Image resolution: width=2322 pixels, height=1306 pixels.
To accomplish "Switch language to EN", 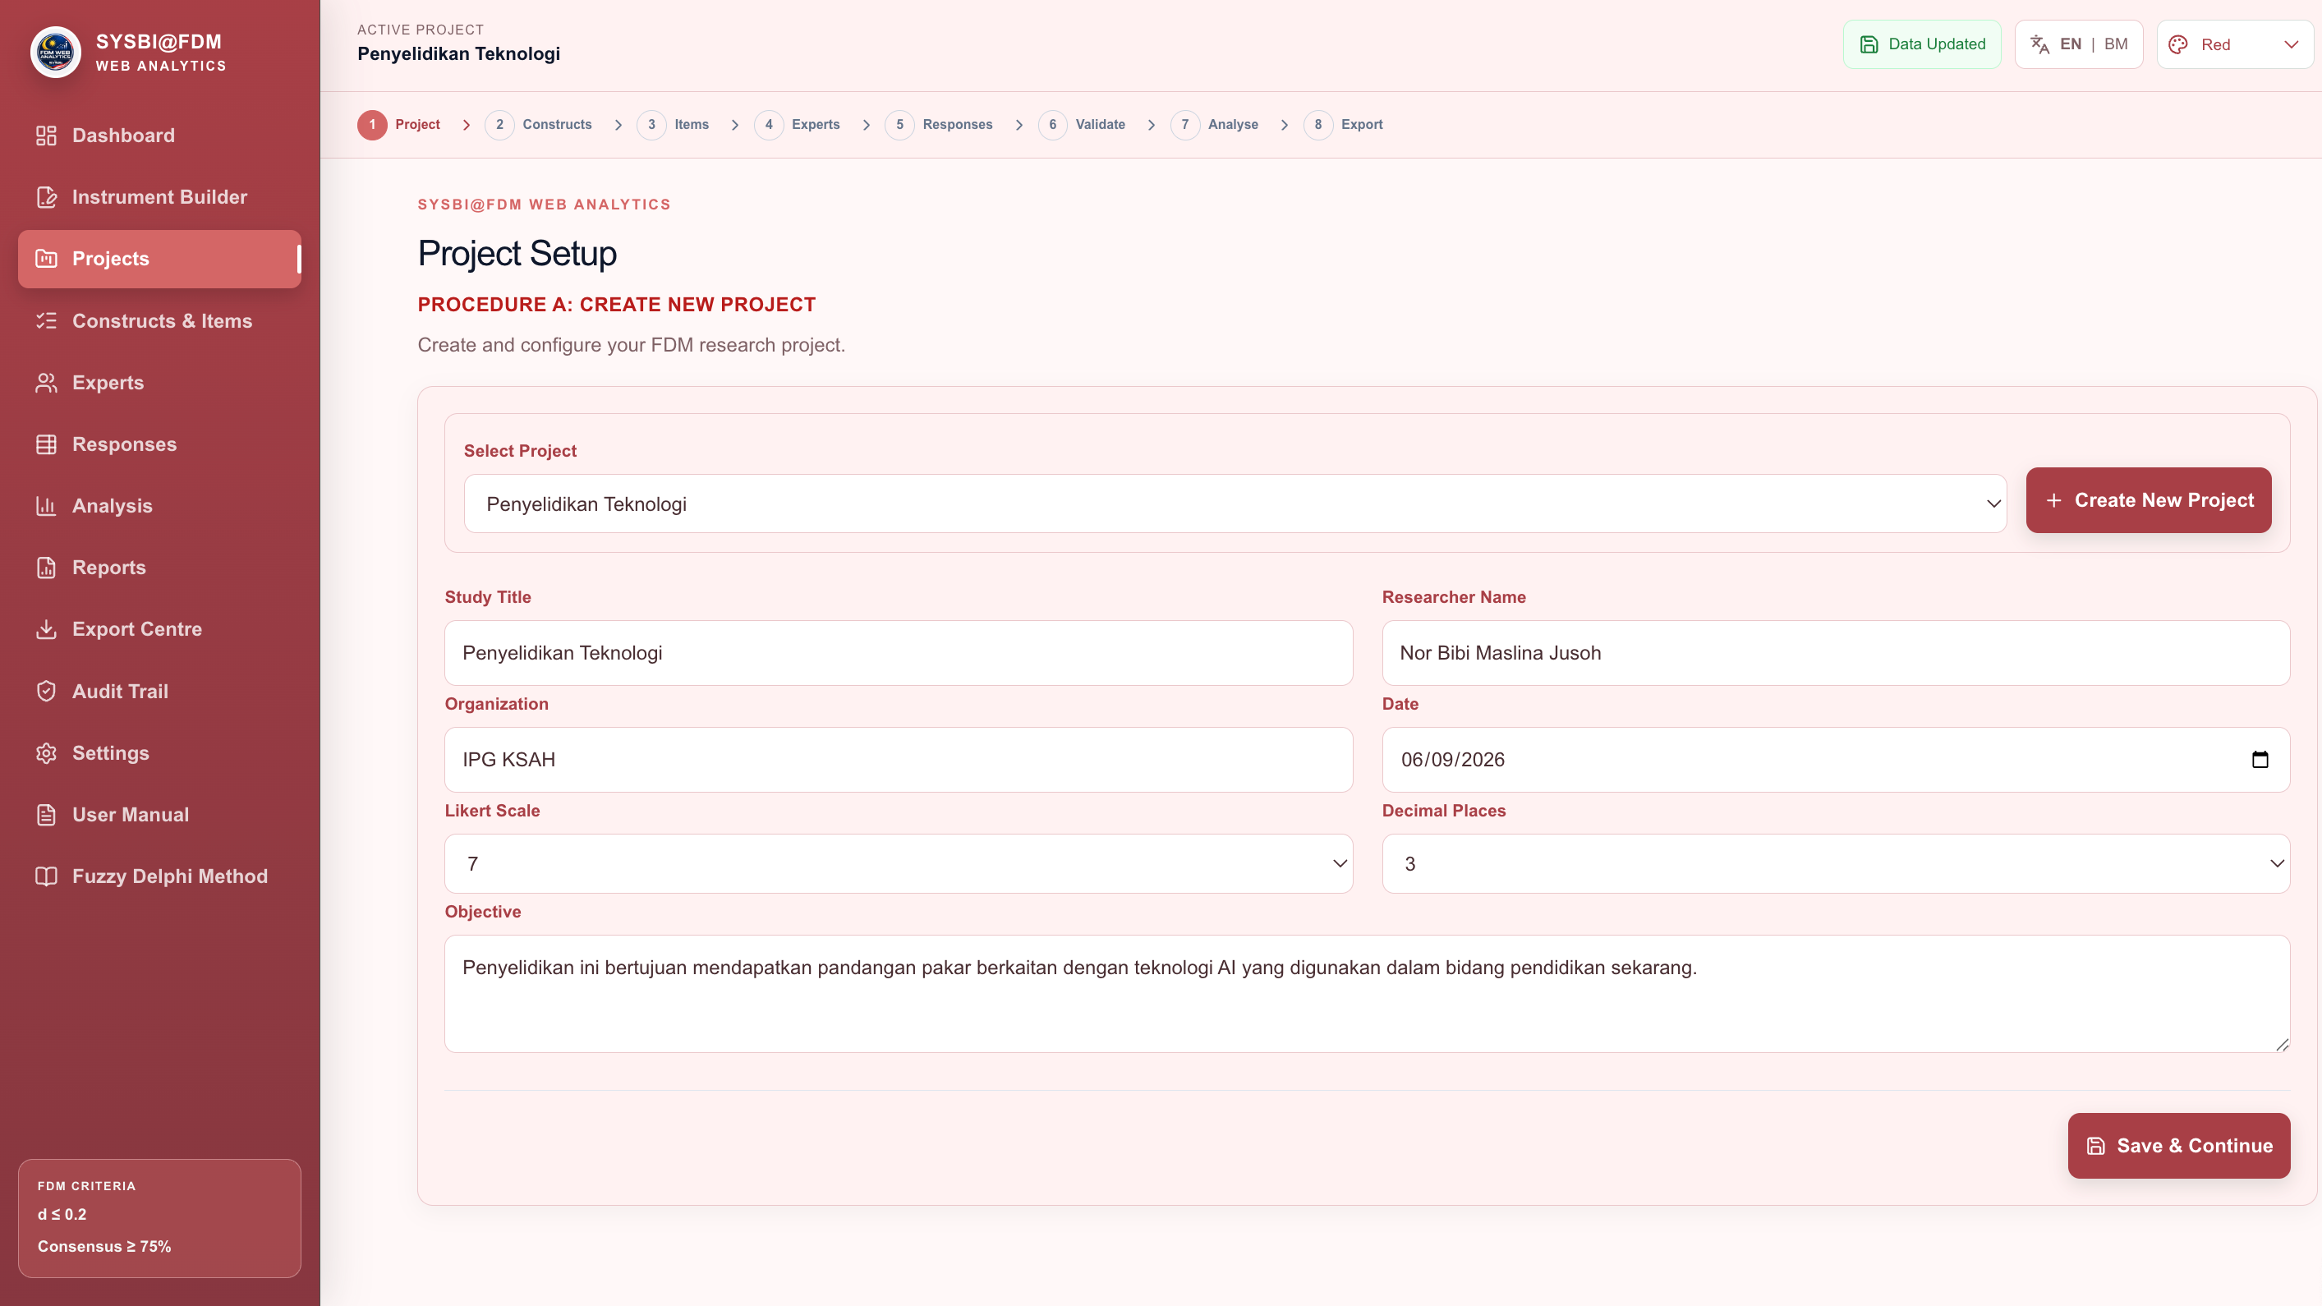I will 2071,44.
